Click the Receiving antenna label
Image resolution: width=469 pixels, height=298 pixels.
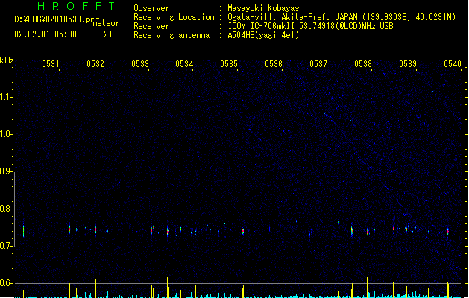coord(171,35)
